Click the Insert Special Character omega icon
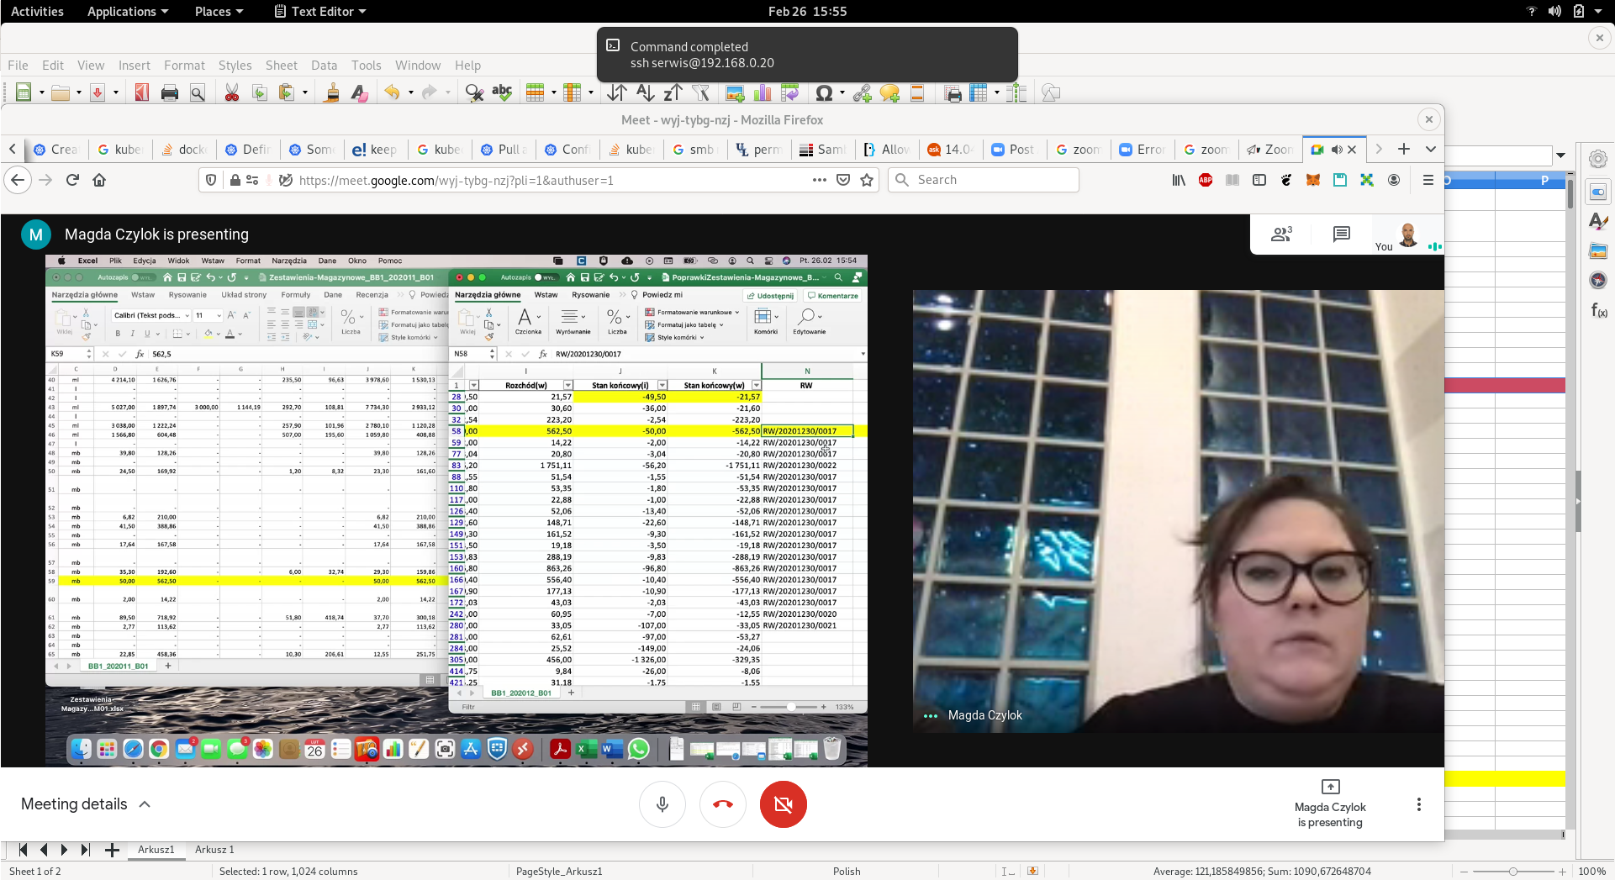 pyautogui.click(x=824, y=93)
